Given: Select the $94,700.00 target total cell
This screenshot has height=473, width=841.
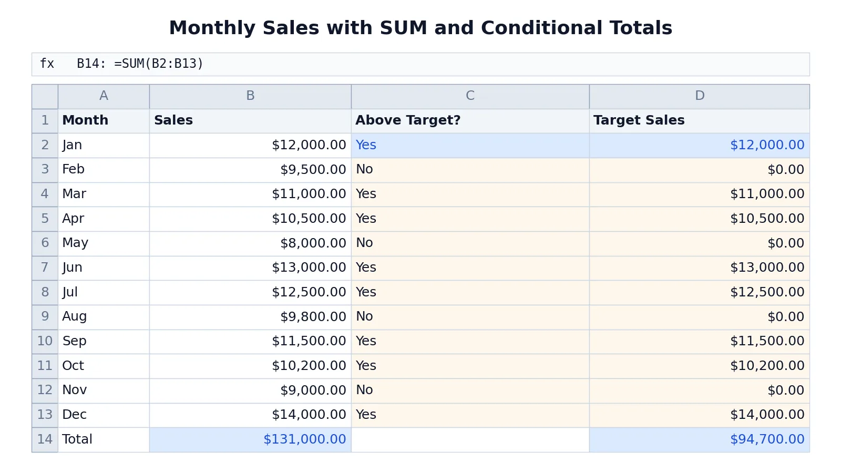Looking at the screenshot, I should (x=699, y=440).
